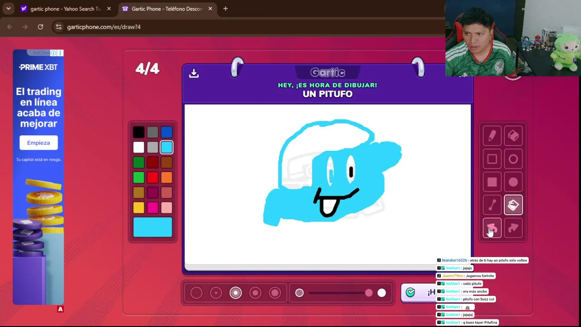Click the opacity slider handle

click(369, 293)
